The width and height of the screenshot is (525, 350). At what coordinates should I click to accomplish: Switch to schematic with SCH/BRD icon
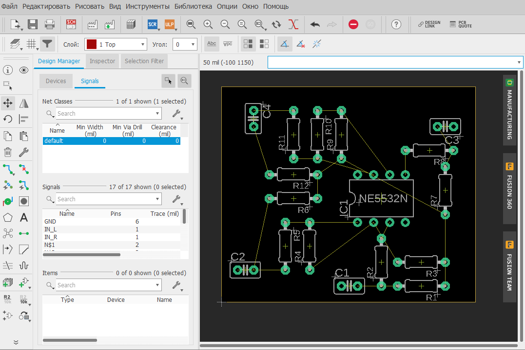click(x=71, y=24)
